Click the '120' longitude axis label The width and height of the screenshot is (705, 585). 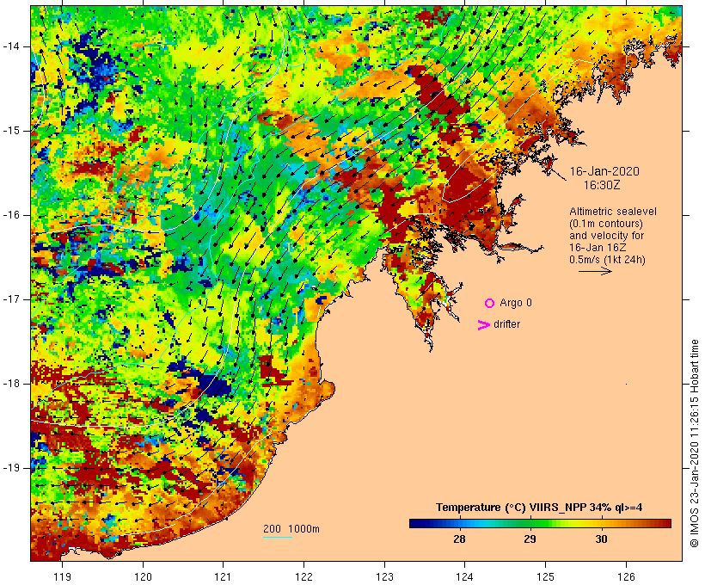(143, 577)
